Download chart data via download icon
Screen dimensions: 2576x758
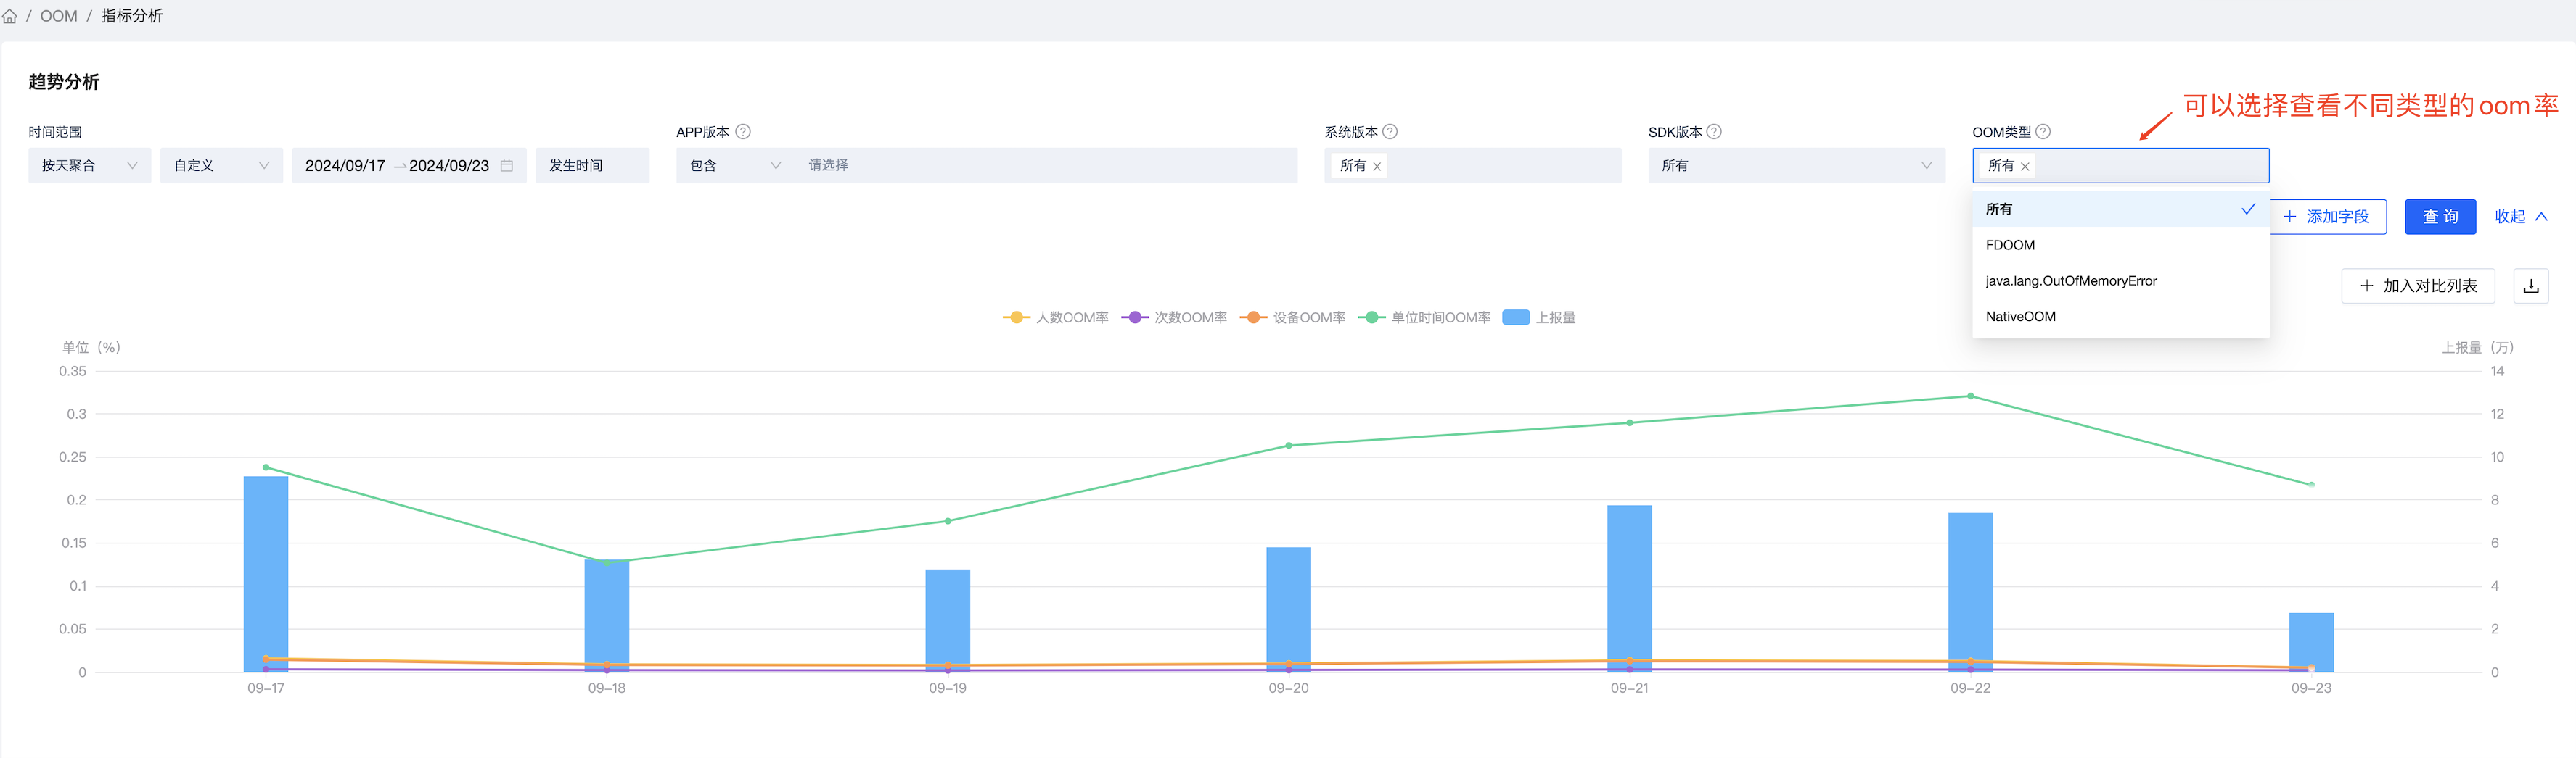pyautogui.click(x=2531, y=287)
